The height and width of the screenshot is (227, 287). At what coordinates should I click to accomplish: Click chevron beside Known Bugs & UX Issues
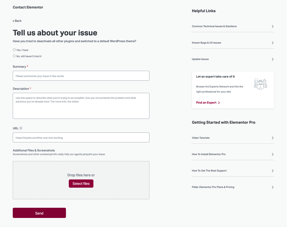tap(273, 43)
